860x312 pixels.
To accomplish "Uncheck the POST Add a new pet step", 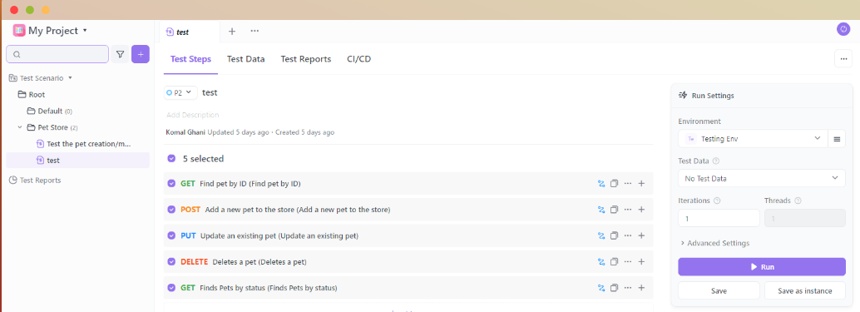I will (171, 210).
